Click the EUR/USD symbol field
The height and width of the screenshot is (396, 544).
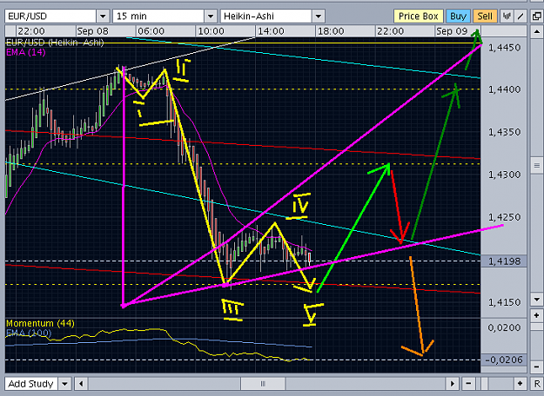coord(50,16)
